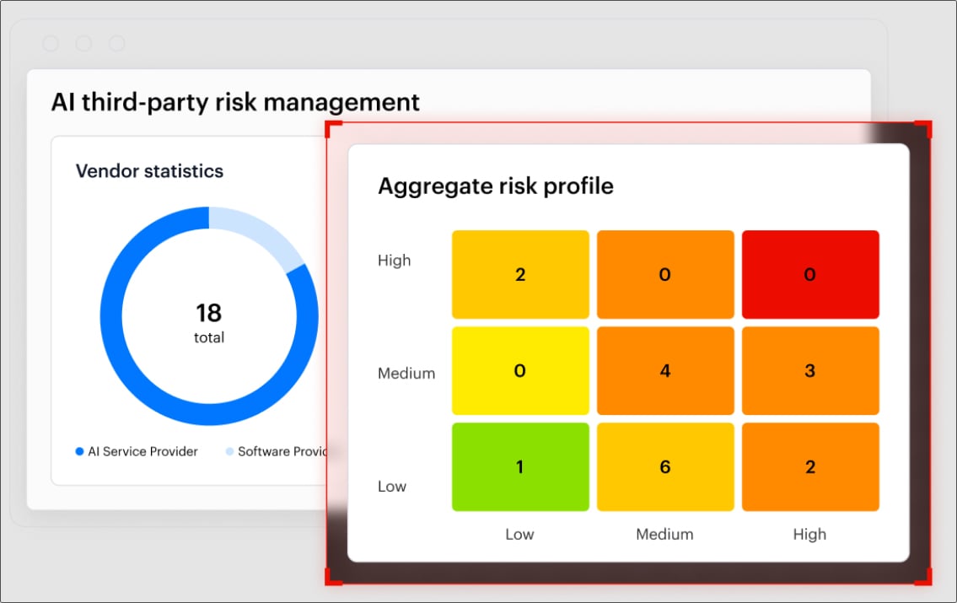
Task: Select the Vendor statistics panel title
Action: (x=148, y=171)
